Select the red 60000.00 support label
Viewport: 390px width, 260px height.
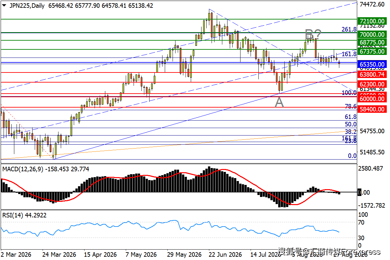(372, 99)
